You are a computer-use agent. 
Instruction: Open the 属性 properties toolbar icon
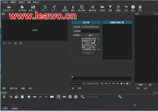pyautogui.click(x=73, y=8)
